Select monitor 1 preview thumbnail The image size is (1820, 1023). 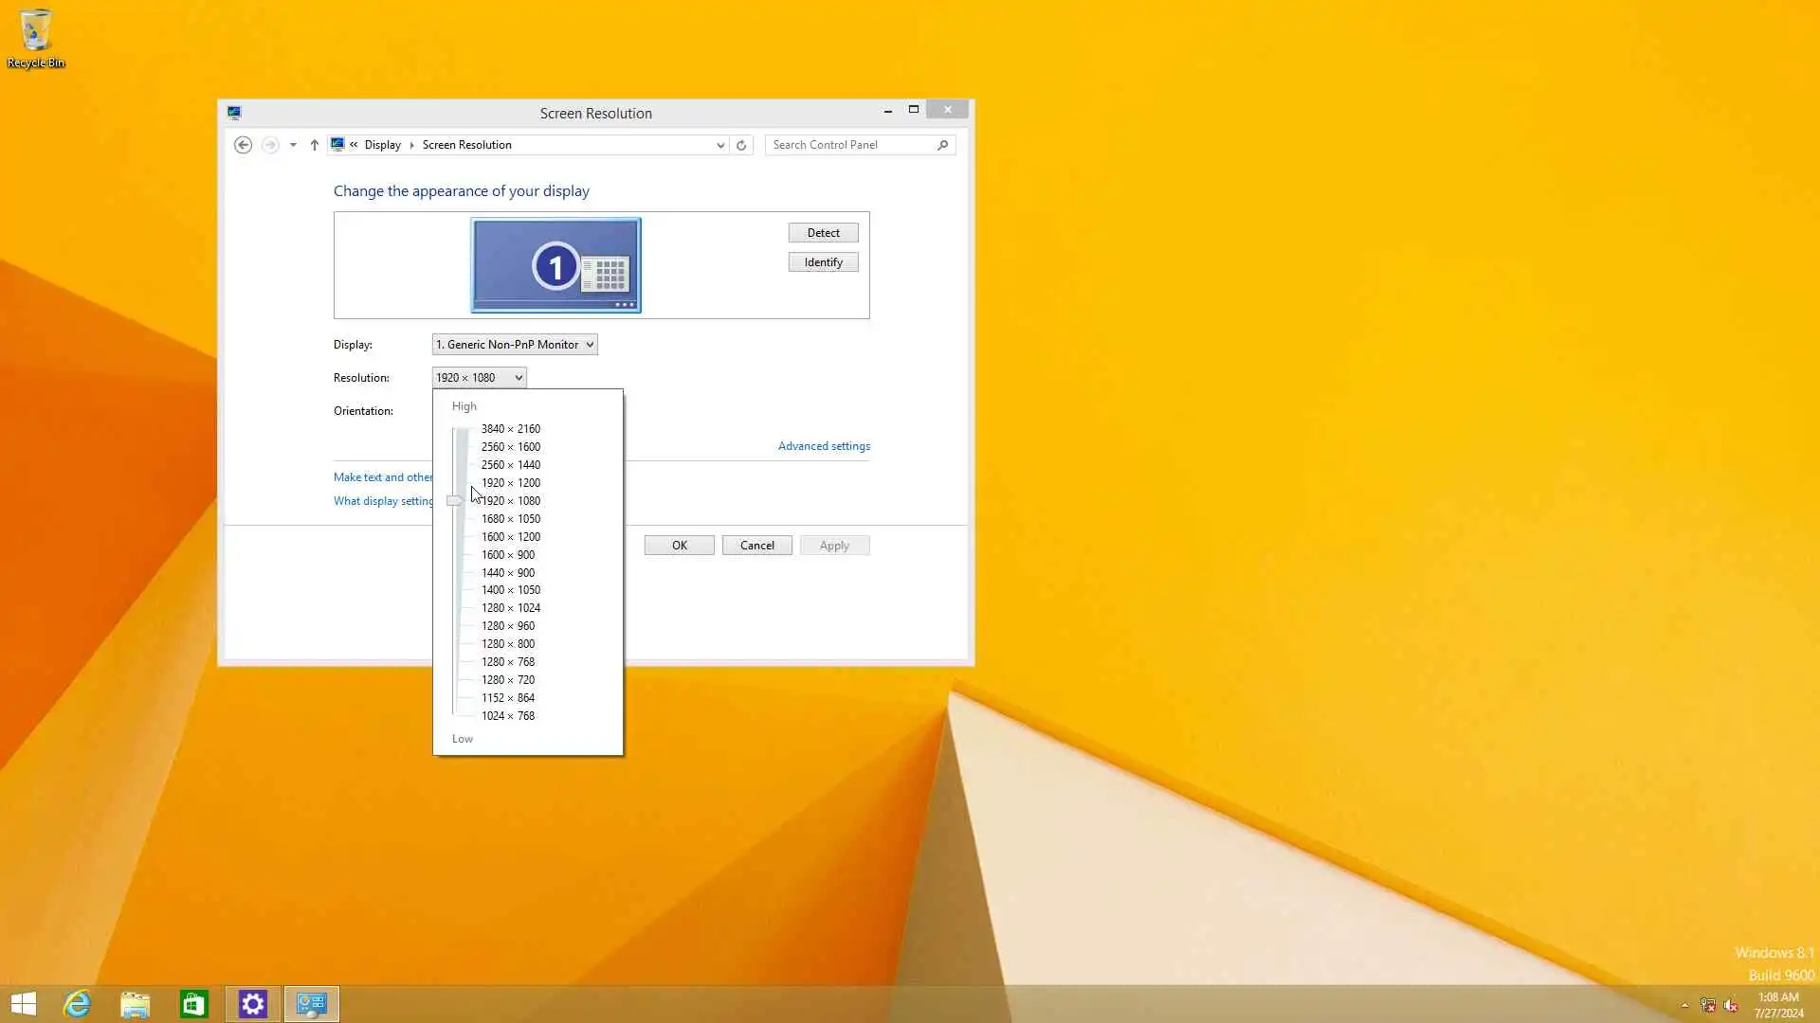(x=555, y=265)
